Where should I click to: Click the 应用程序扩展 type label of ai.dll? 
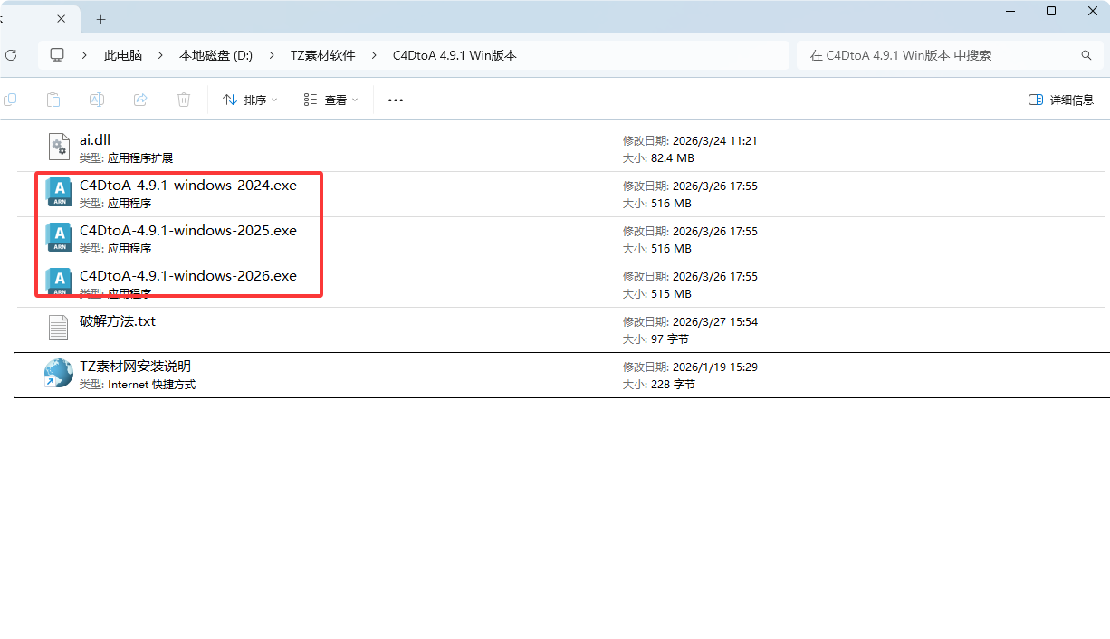tap(140, 158)
